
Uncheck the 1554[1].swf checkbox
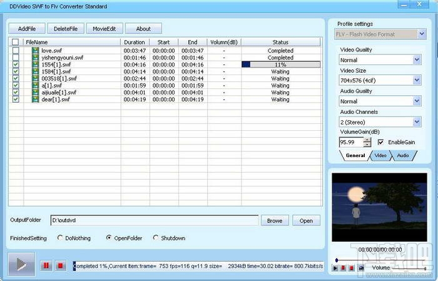pyautogui.click(x=16, y=64)
